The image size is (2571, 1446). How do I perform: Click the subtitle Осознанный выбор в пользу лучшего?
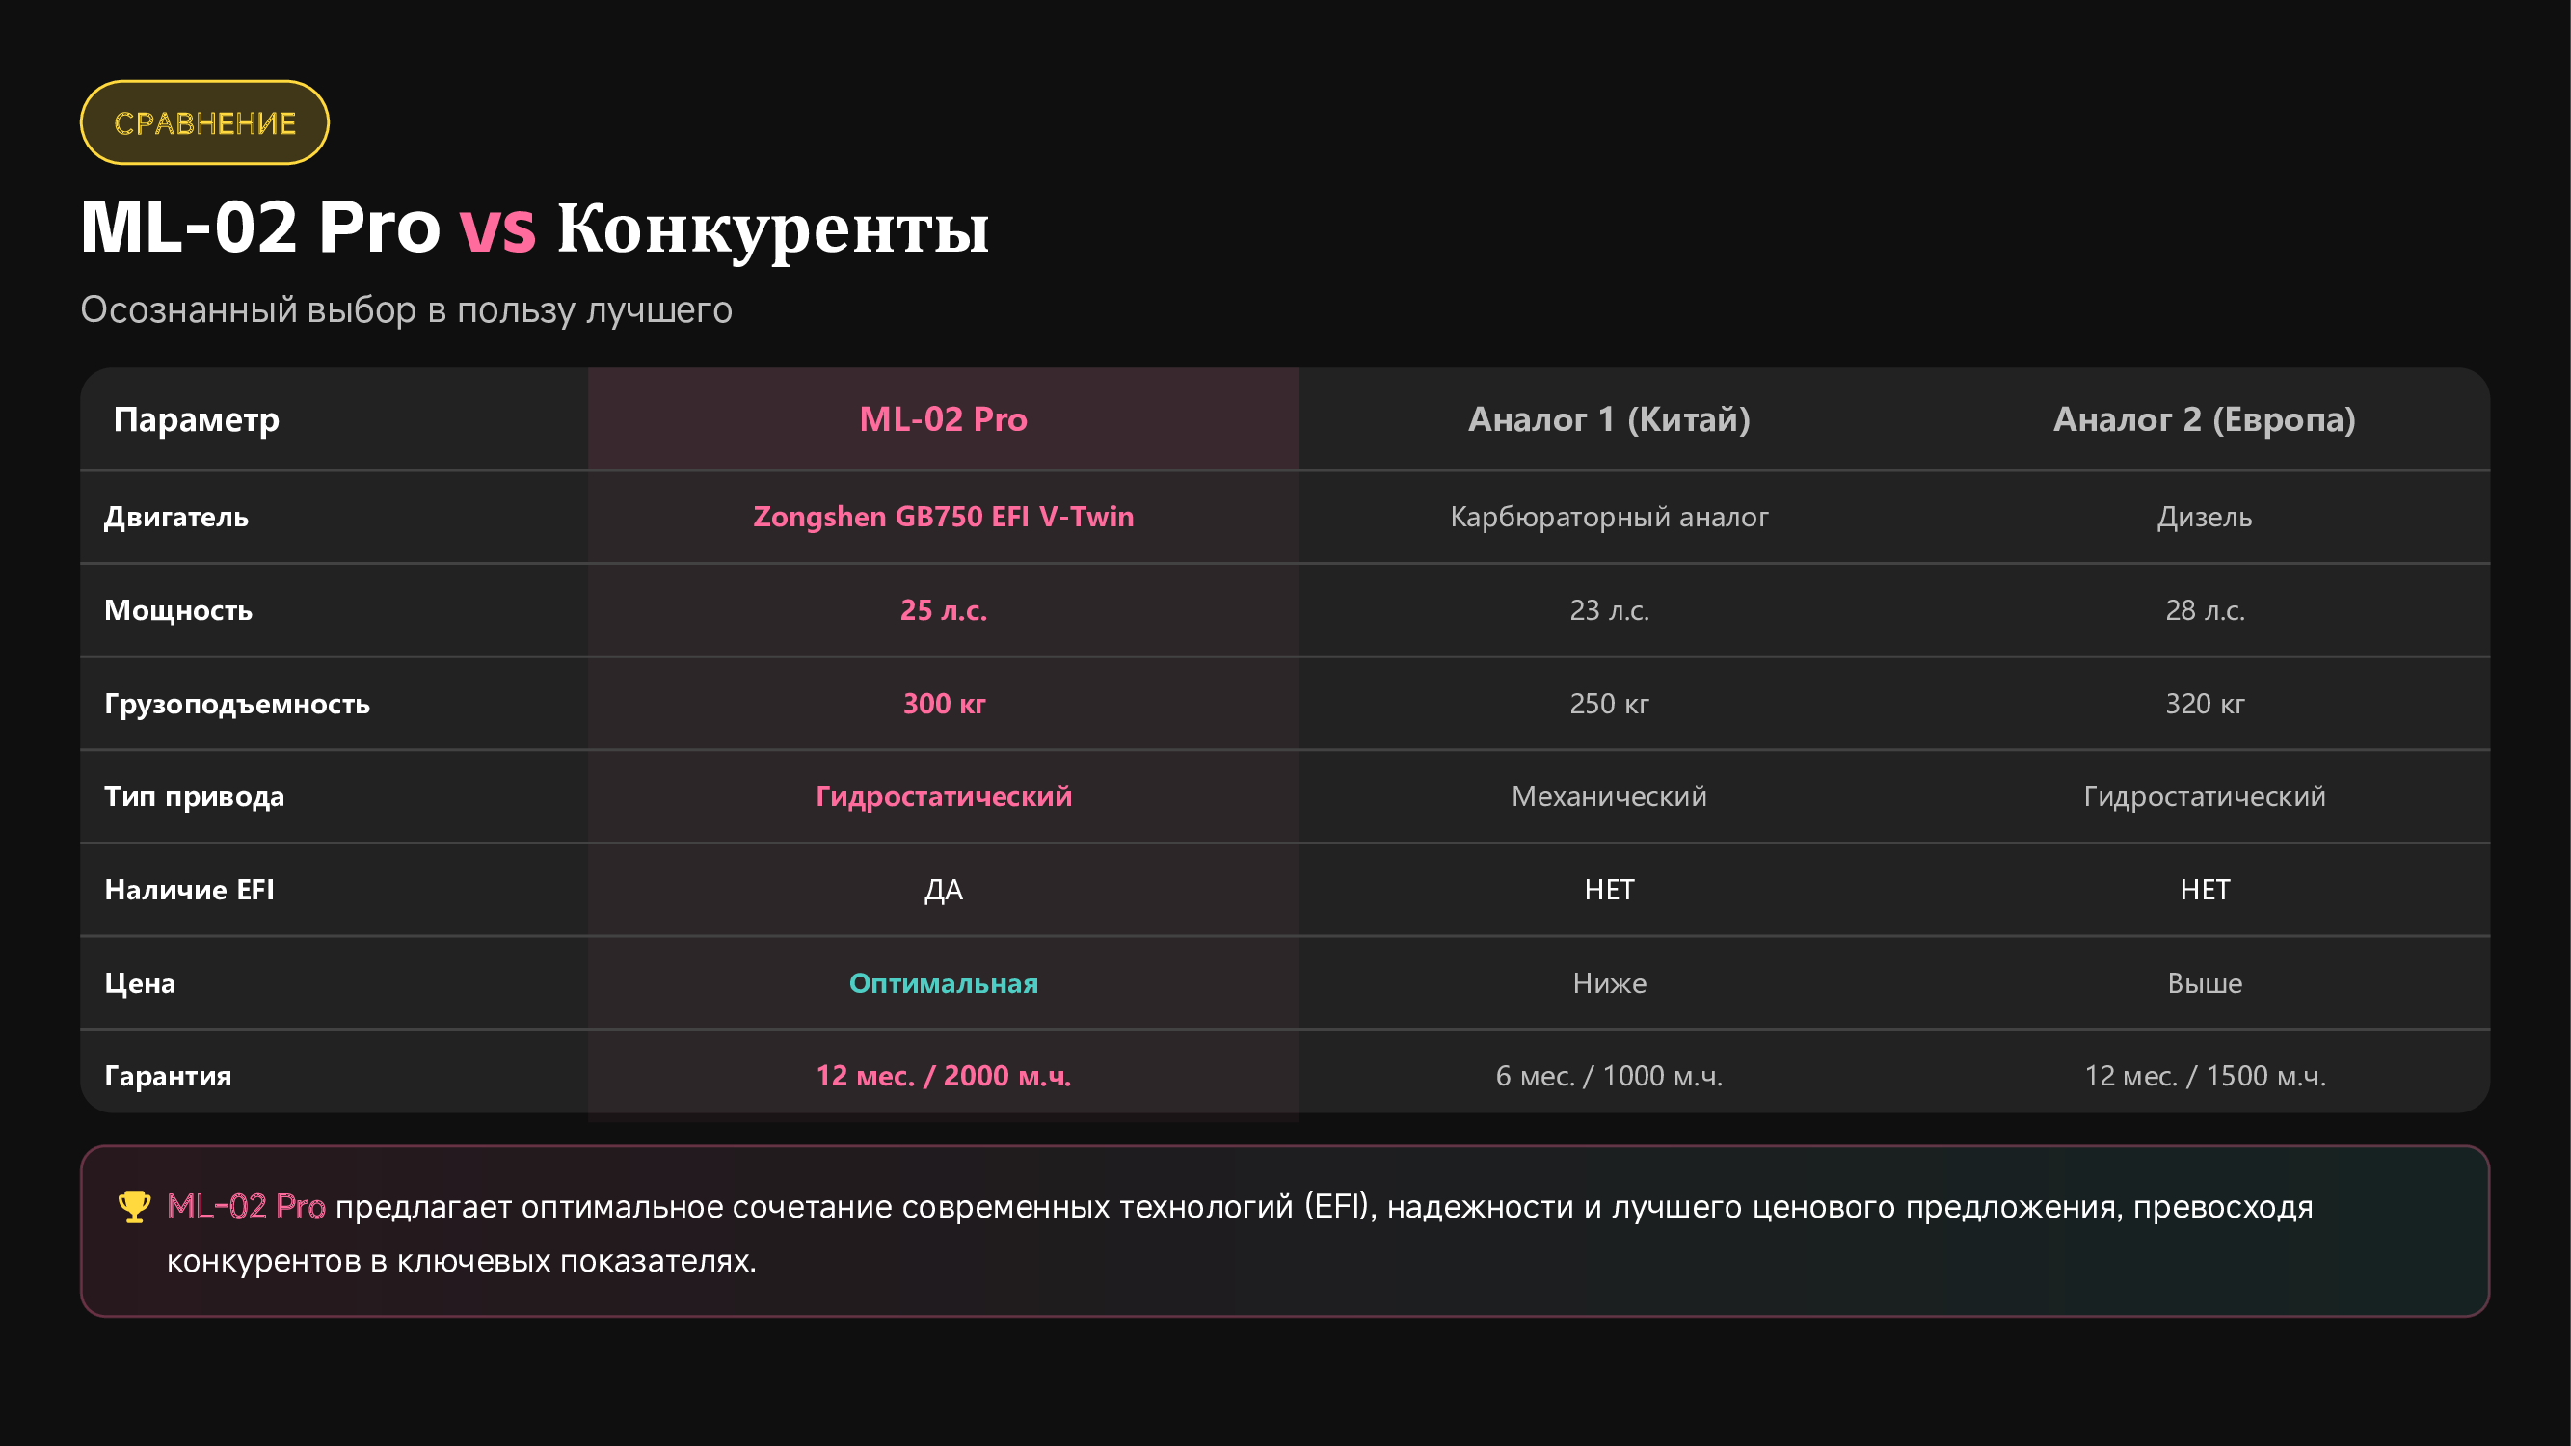click(x=406, y=309)
